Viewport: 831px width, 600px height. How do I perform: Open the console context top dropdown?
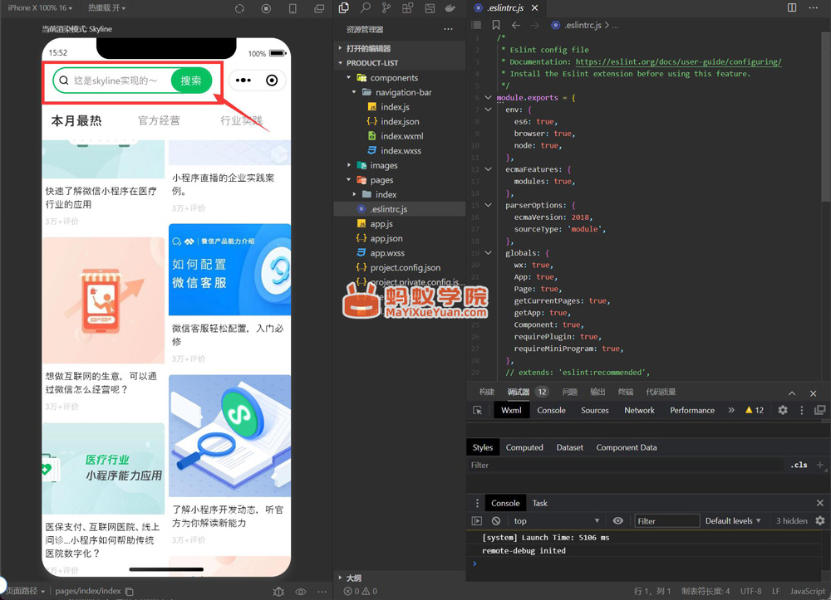point(557,520)
